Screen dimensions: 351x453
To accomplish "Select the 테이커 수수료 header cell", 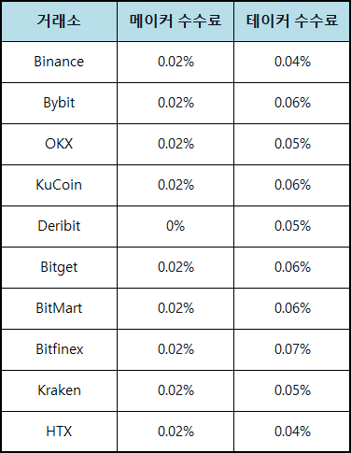I will tap(292, 21).
